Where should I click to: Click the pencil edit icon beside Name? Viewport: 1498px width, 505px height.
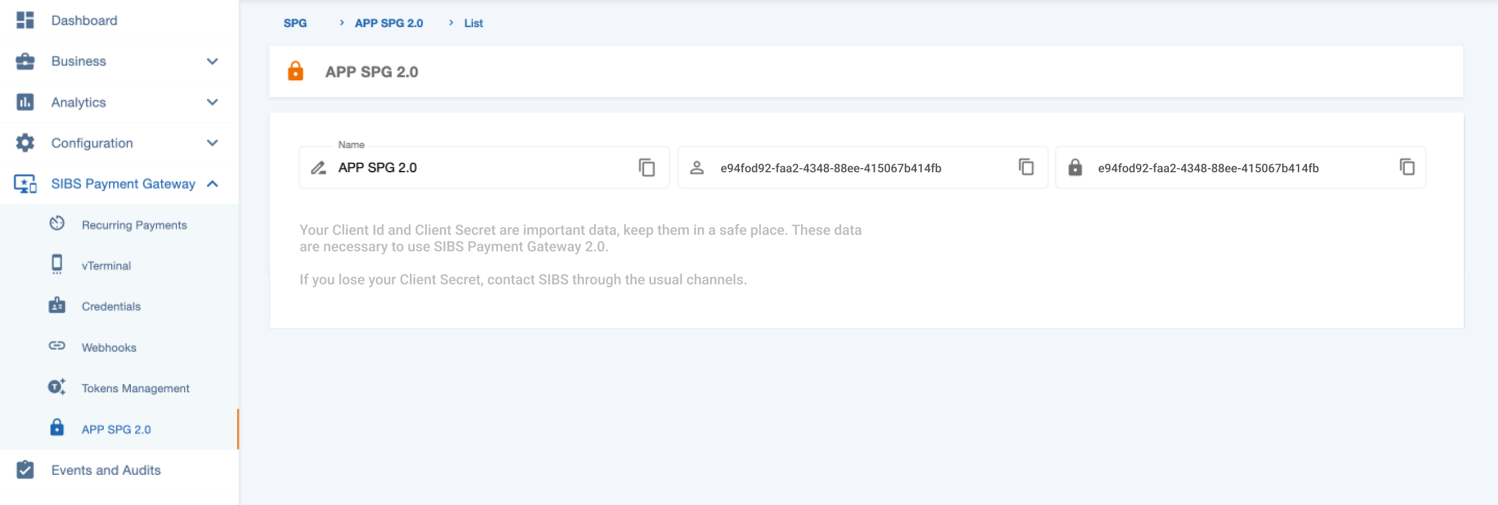click(x=318, y=168)
